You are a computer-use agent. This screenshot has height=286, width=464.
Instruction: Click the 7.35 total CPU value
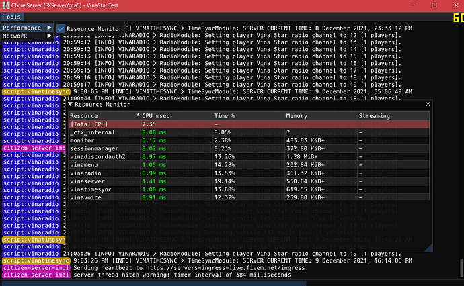pyautogui.click(x=149, y=124)
